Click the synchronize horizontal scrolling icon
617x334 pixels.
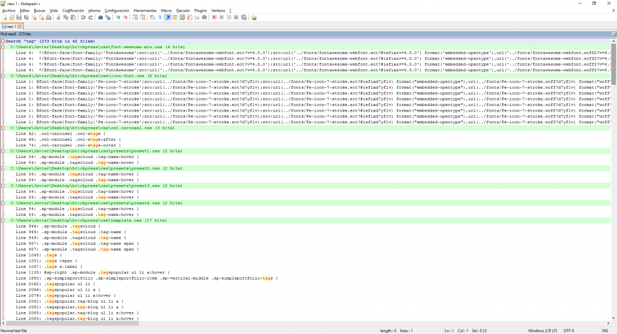pos(142,17)
